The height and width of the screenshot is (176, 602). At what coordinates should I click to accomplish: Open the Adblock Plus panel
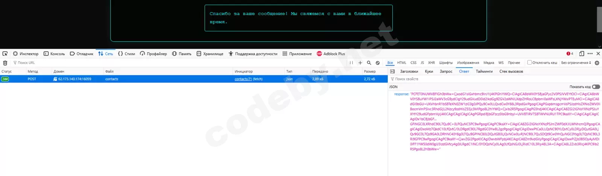point(331,54)
